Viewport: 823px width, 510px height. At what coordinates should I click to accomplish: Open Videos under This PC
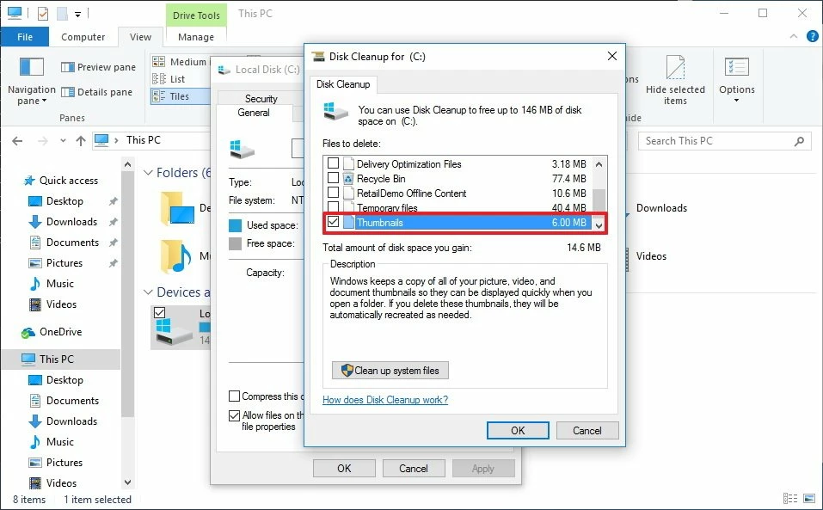click(x=61, y=483)
